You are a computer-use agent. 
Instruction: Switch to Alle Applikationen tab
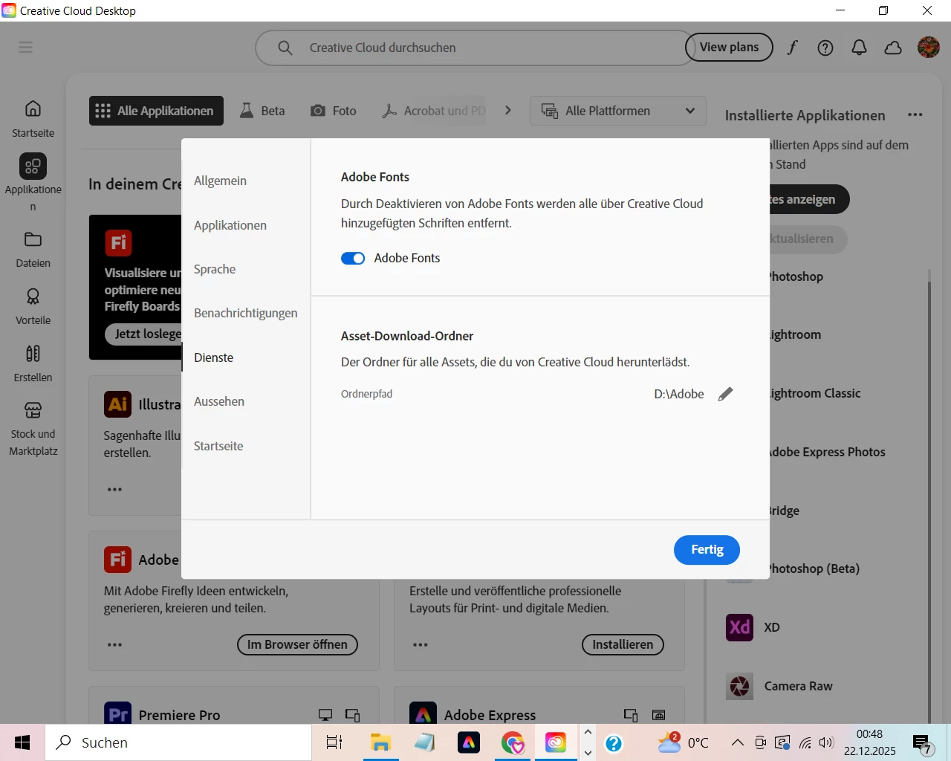pyautogui.click(x=156, y=111)
